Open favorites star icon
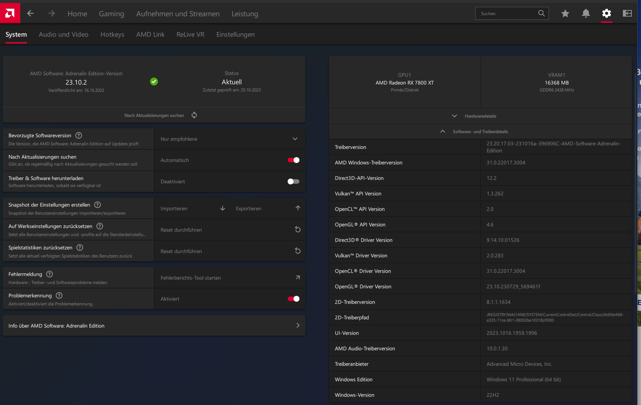 (565, 13)
